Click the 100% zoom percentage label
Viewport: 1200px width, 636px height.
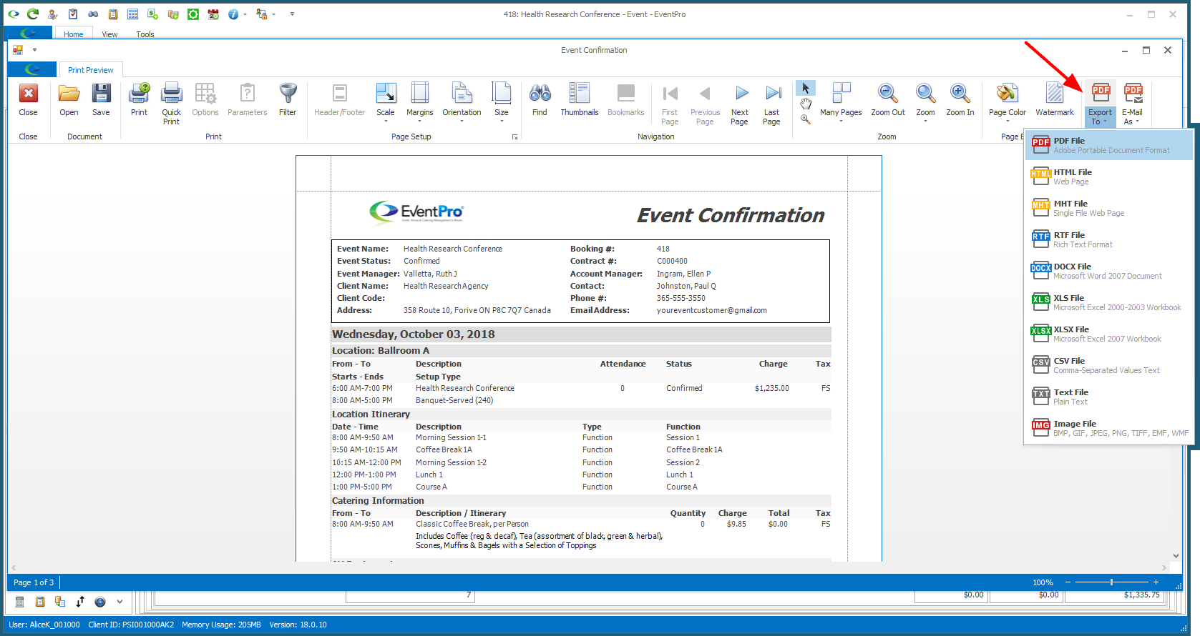point(1043,582)
